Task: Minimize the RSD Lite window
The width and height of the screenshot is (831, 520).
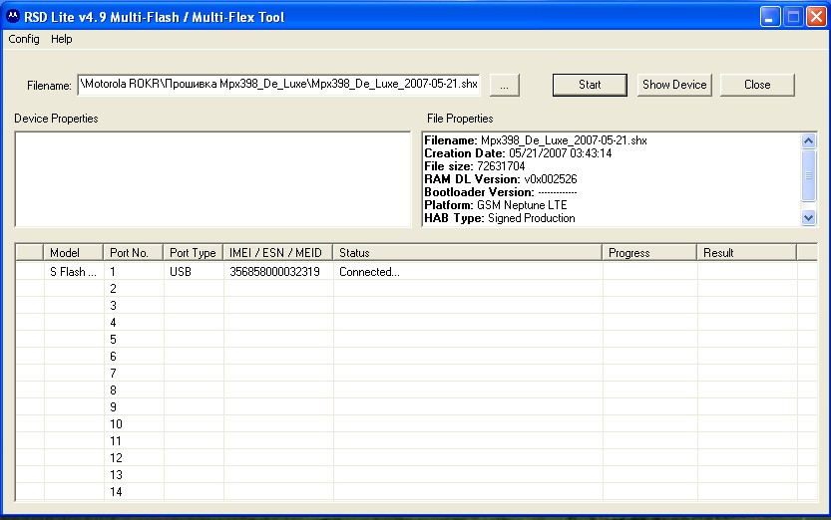Action: 770,17
